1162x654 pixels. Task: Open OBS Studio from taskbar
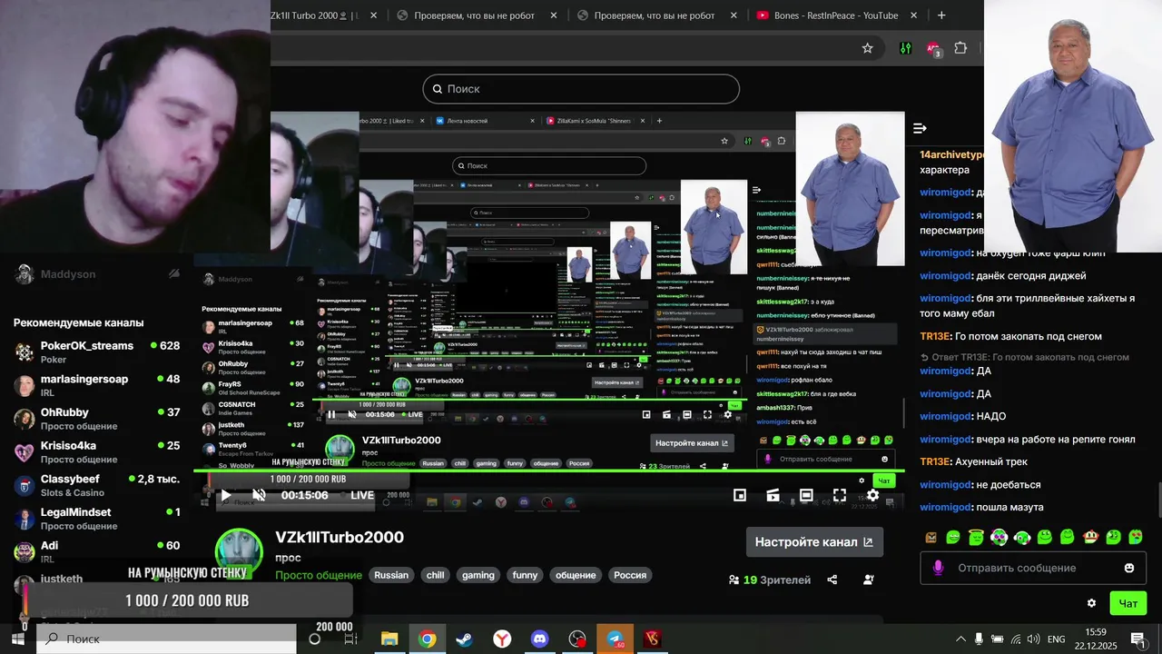tap(577, 639)
